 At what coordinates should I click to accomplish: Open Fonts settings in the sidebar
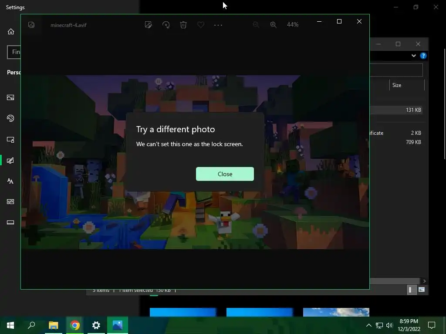[x=10, y=181]
